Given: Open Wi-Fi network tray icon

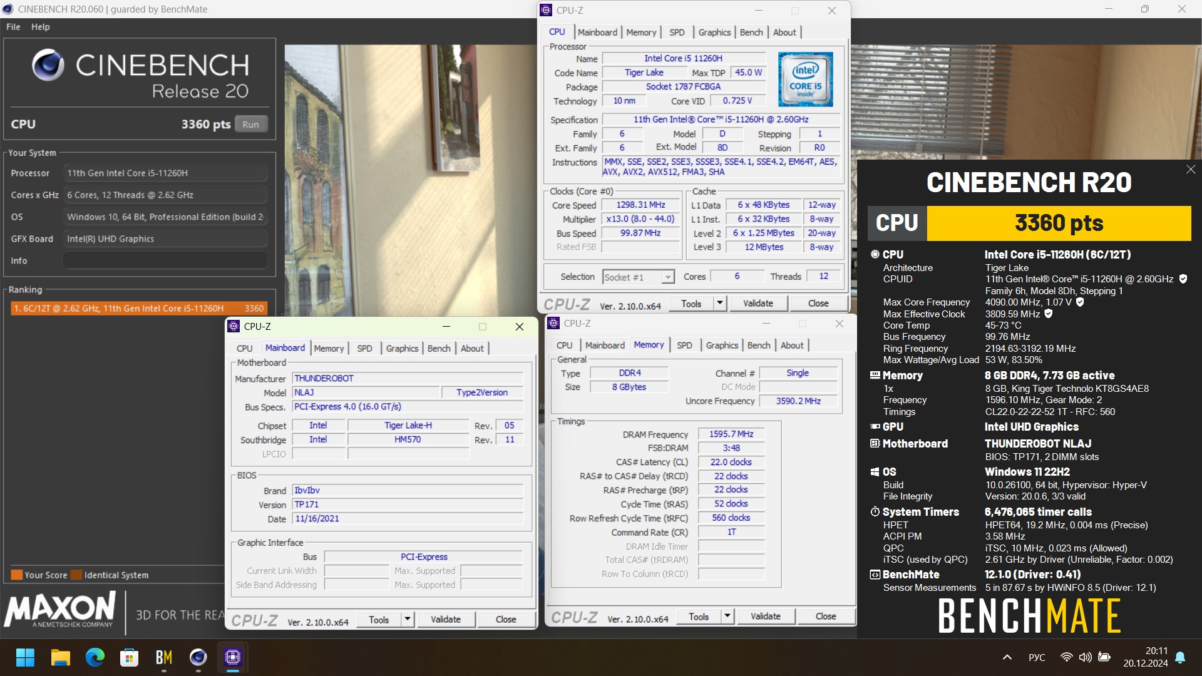Looking at the screenshot, I should (x=1066, y=657).
